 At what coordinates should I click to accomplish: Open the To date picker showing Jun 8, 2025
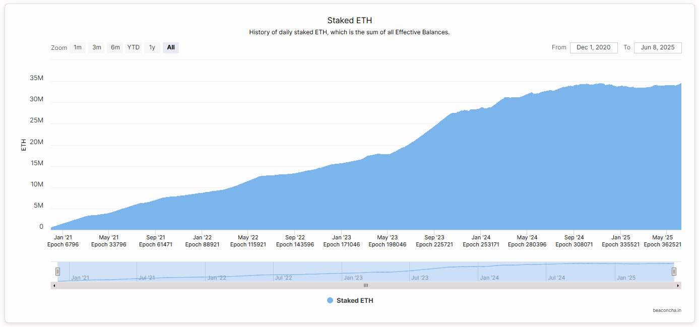658,47
